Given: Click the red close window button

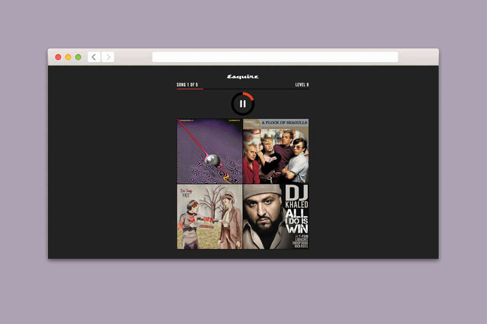Looking at the screenshot, I should pos(58,57).
